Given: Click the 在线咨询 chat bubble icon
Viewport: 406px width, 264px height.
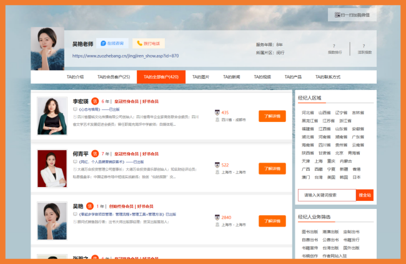Looking at the screenshot, I should tap(104, 44).
